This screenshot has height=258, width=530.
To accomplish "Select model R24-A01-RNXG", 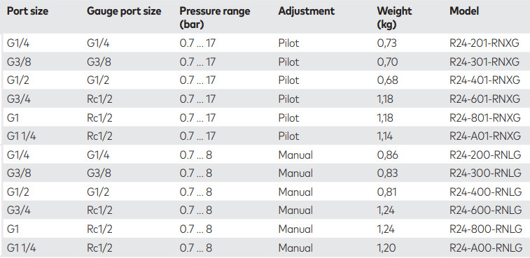I will click(485, 136).
